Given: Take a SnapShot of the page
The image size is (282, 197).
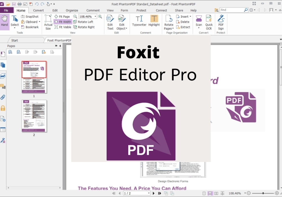Looking at the screenshot, I should click(30, 17).
